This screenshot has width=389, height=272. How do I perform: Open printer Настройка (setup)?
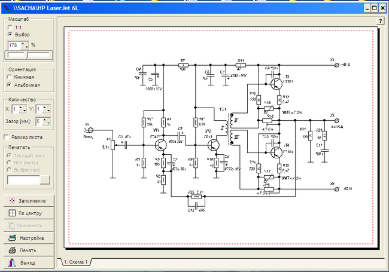coord(28,238)
